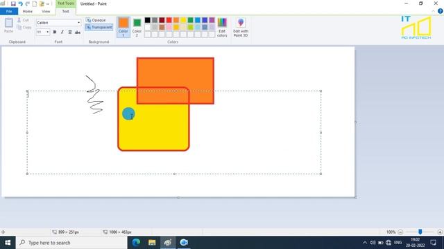Toggle strikethrough formatting

click(78, 33)
